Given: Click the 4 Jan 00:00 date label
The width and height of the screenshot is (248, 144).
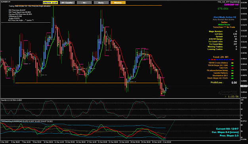Looking at the screenshot, I should (x=167, y=142).
